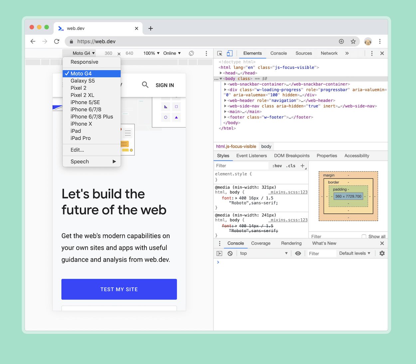Open the user profile avatar
Viewport: 416px width, 364px height.
tap(368, 41)
